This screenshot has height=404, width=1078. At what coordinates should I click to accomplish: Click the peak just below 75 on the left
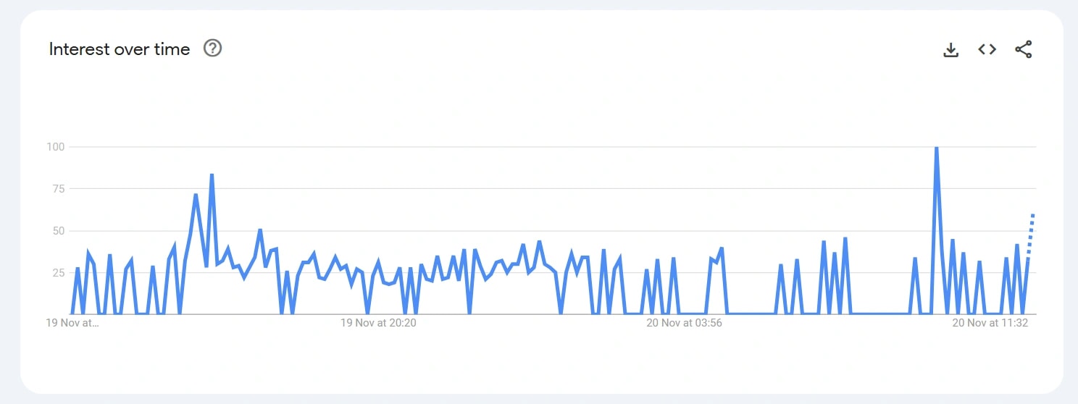196,195
